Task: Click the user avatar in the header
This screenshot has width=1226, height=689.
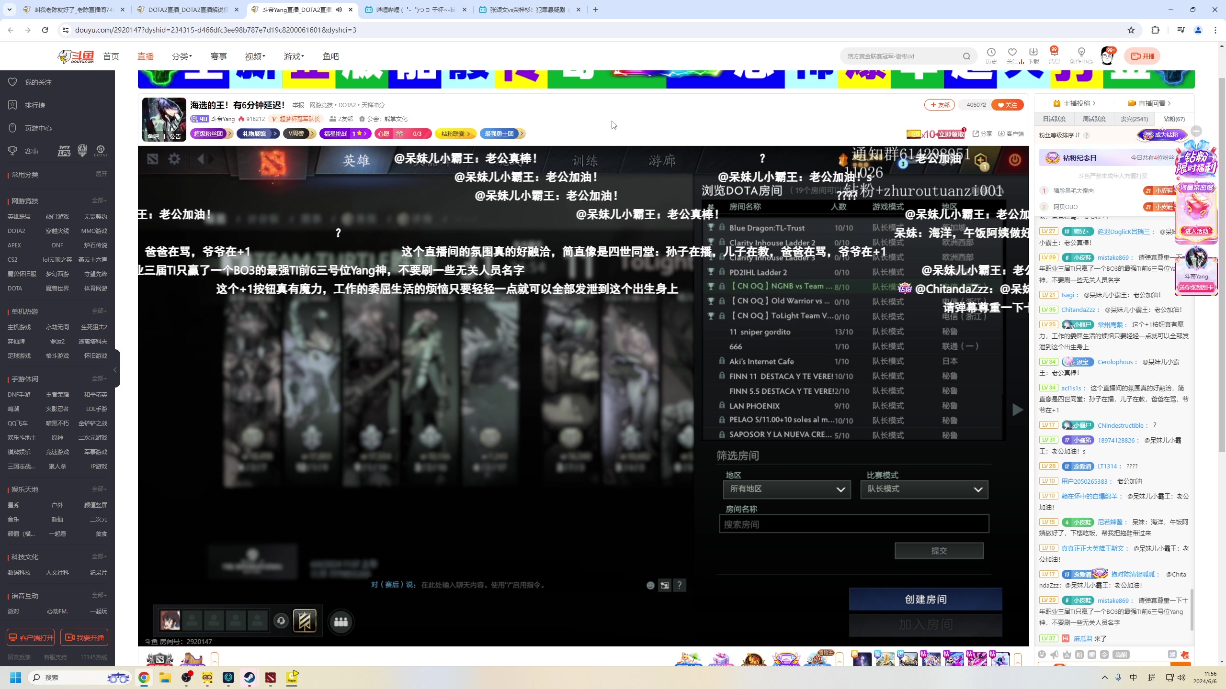Action: coord(1107,56)
